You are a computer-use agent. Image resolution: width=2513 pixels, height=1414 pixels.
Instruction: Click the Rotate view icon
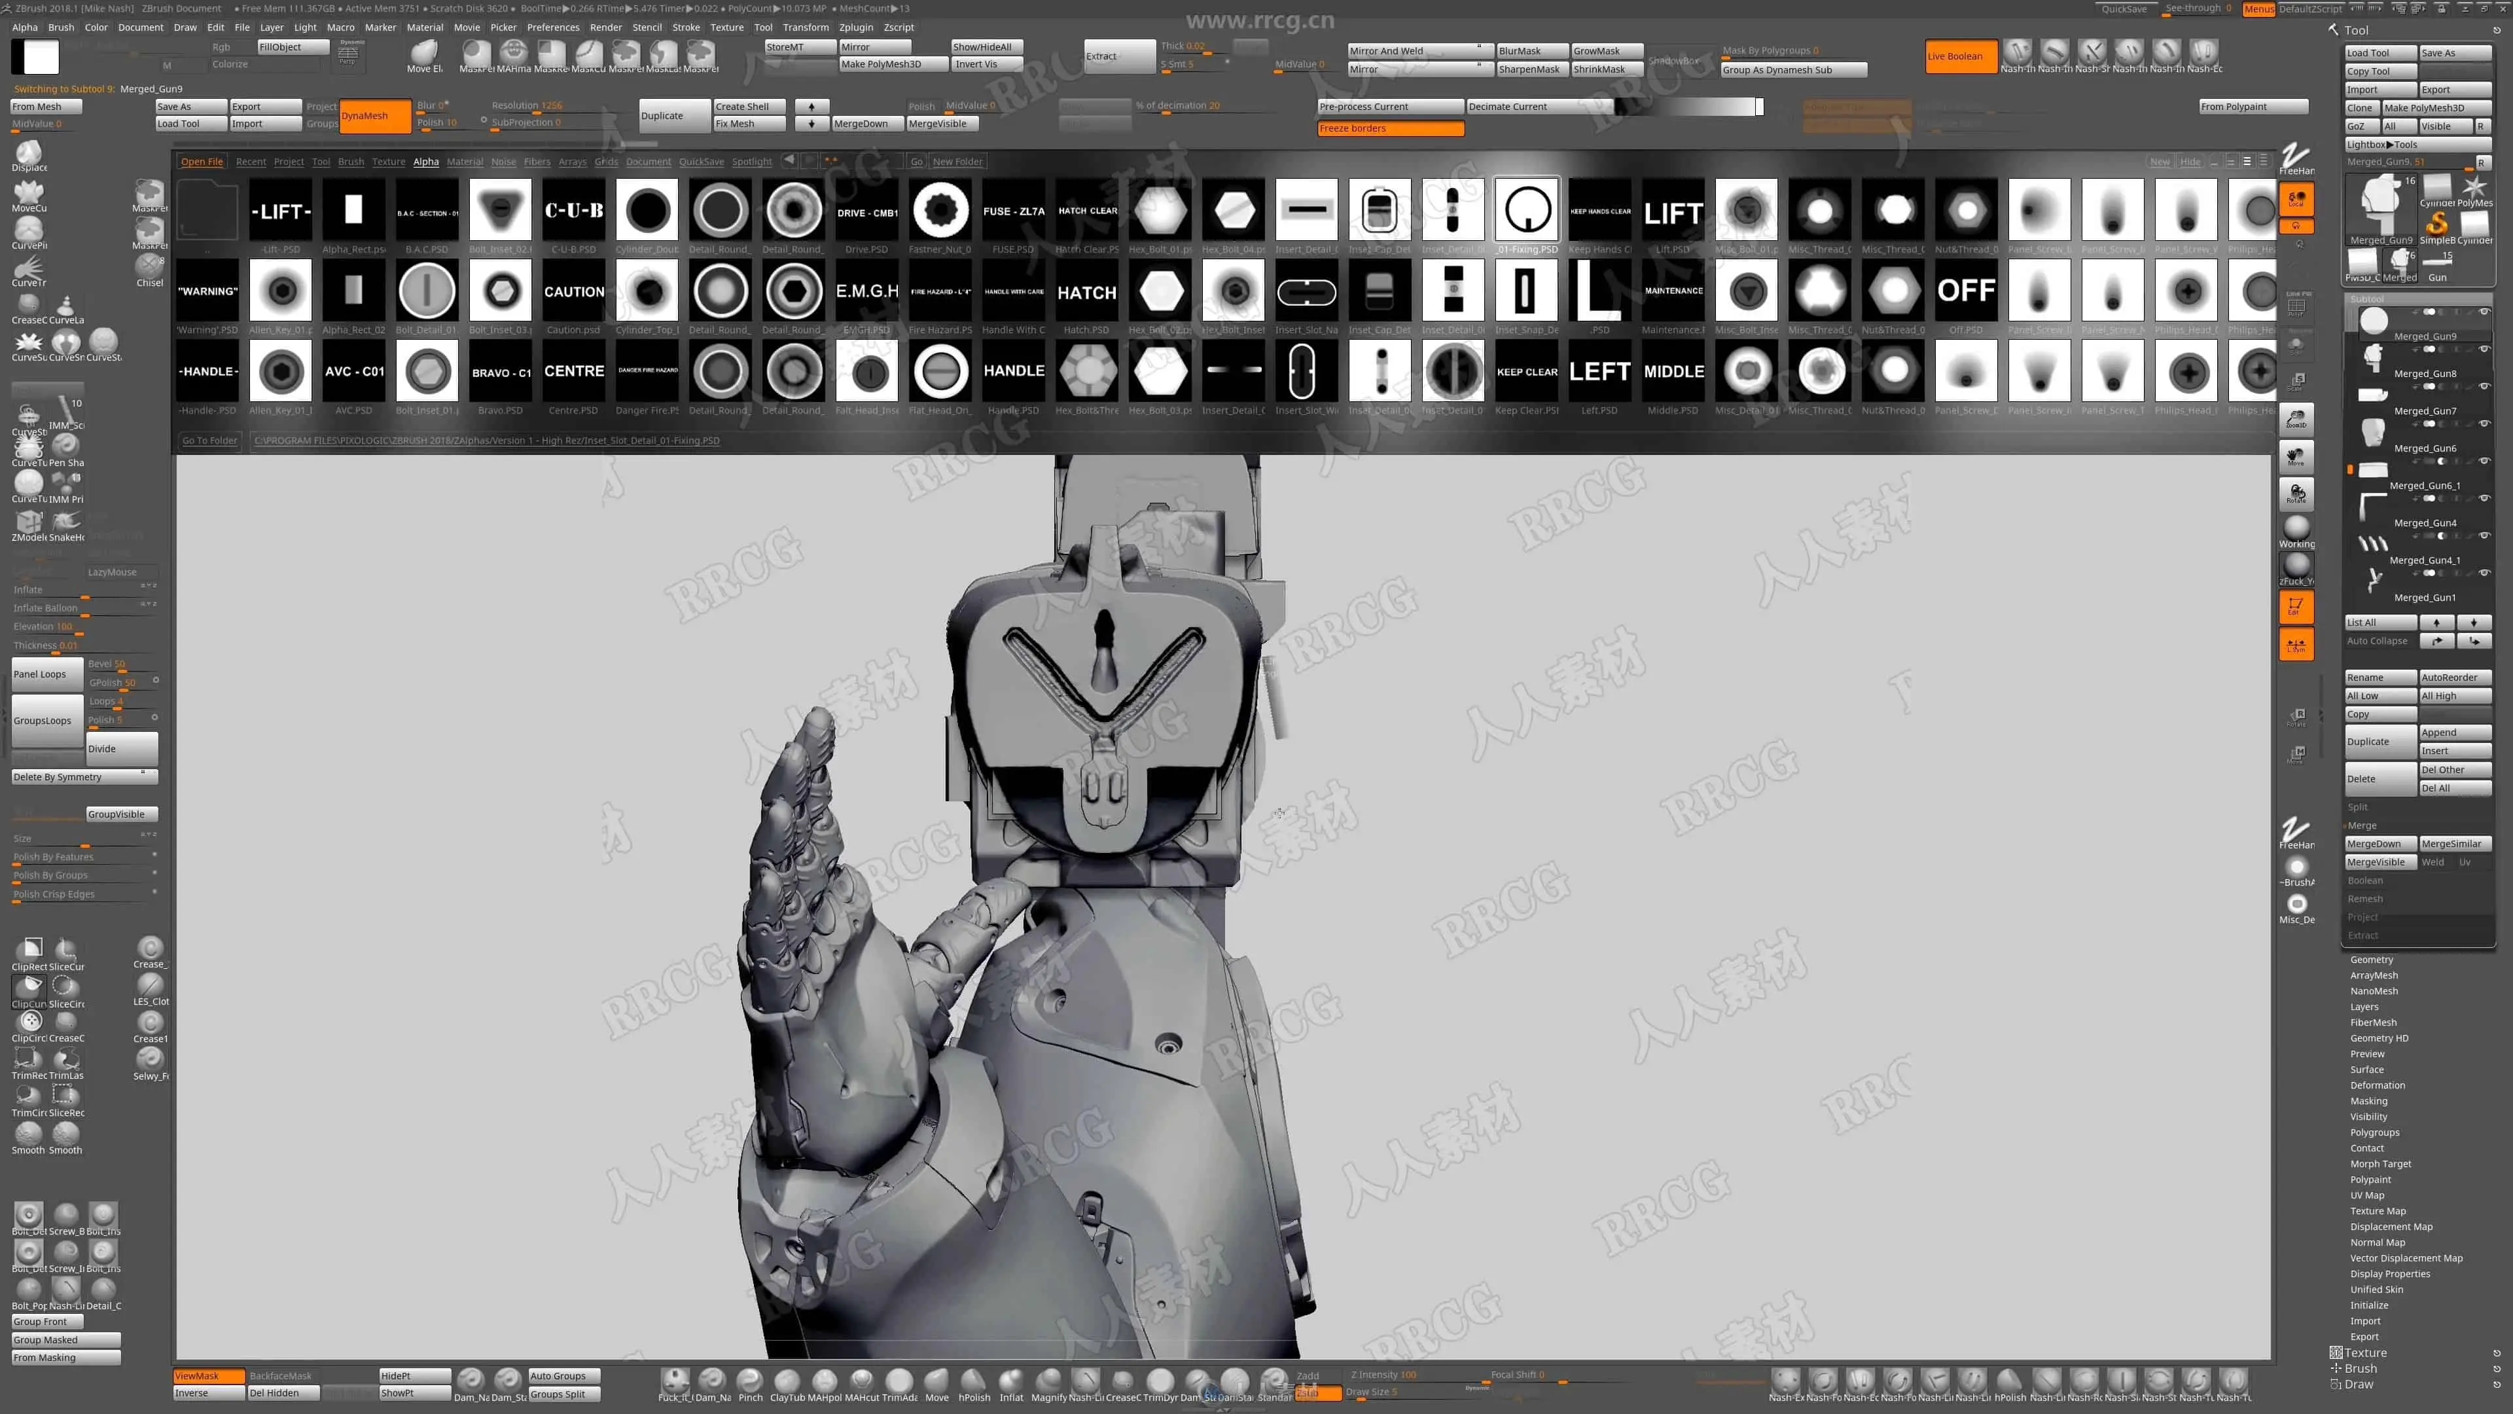coord(2296,494)
